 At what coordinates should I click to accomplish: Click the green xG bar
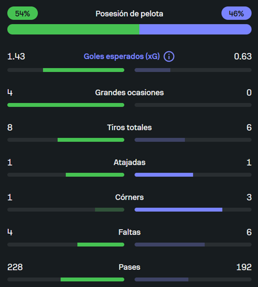coord(84,70)
